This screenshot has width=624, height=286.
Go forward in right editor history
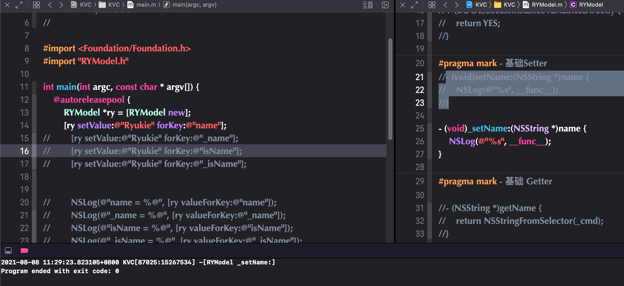click(x=457, y=5)
